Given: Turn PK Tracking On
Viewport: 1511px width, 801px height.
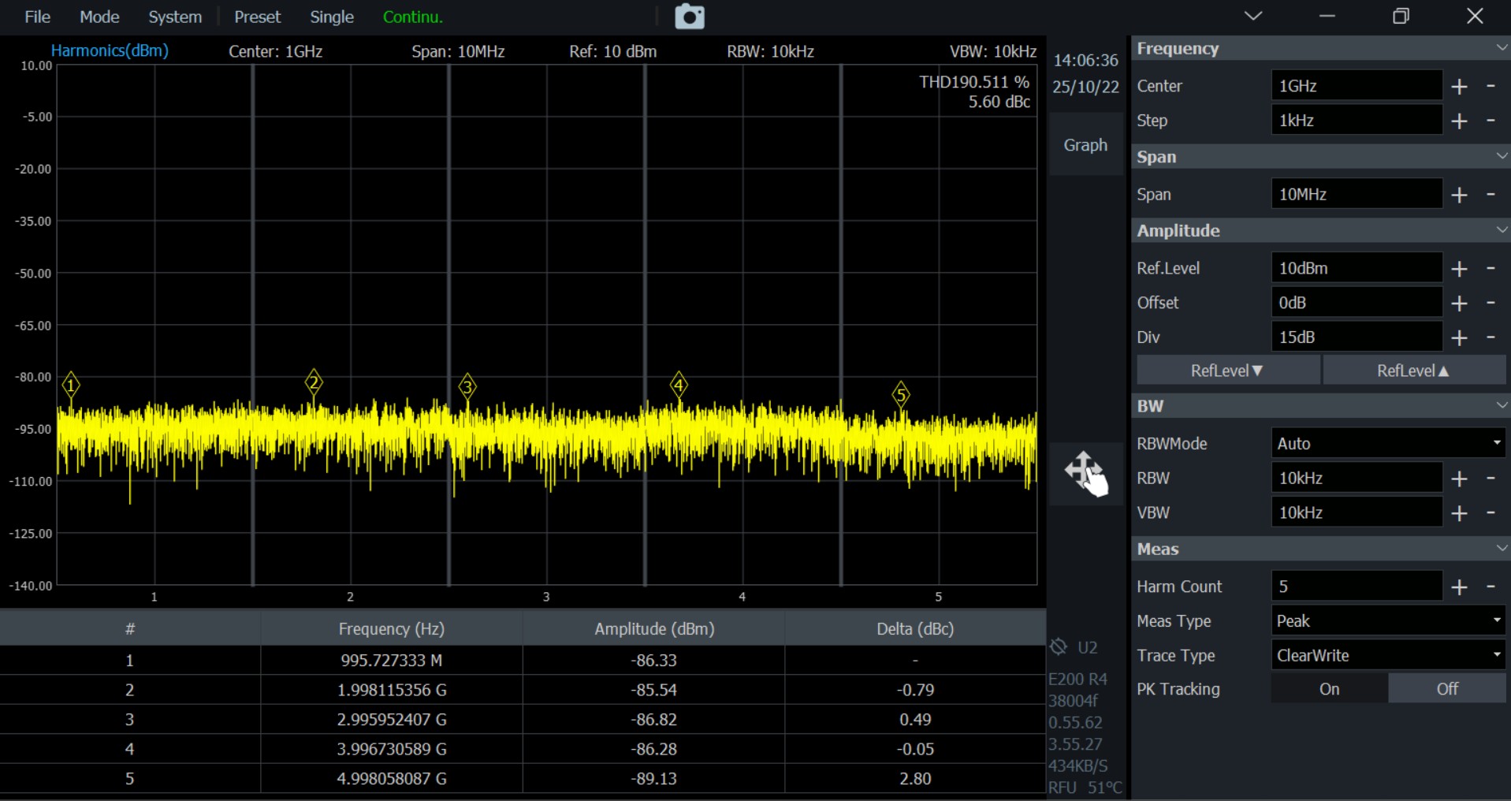Looking at the screenshot, I should [1329, 689].
